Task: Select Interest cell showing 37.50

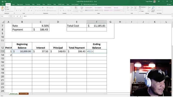Action: point(41,51)
